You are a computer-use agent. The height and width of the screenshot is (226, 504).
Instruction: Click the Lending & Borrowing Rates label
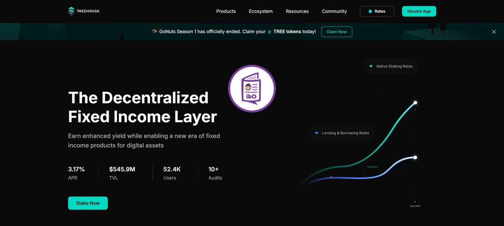click(346, 133)
